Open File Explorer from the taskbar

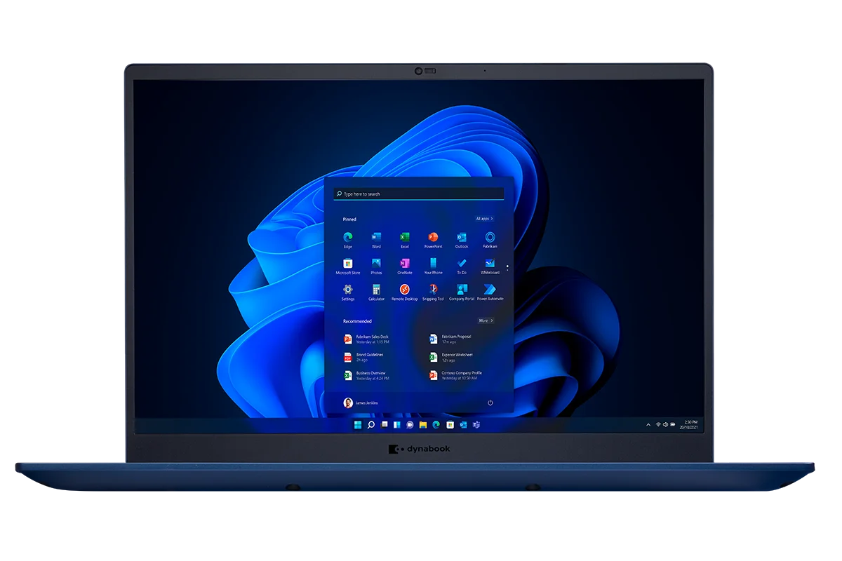tap(423, 425)
